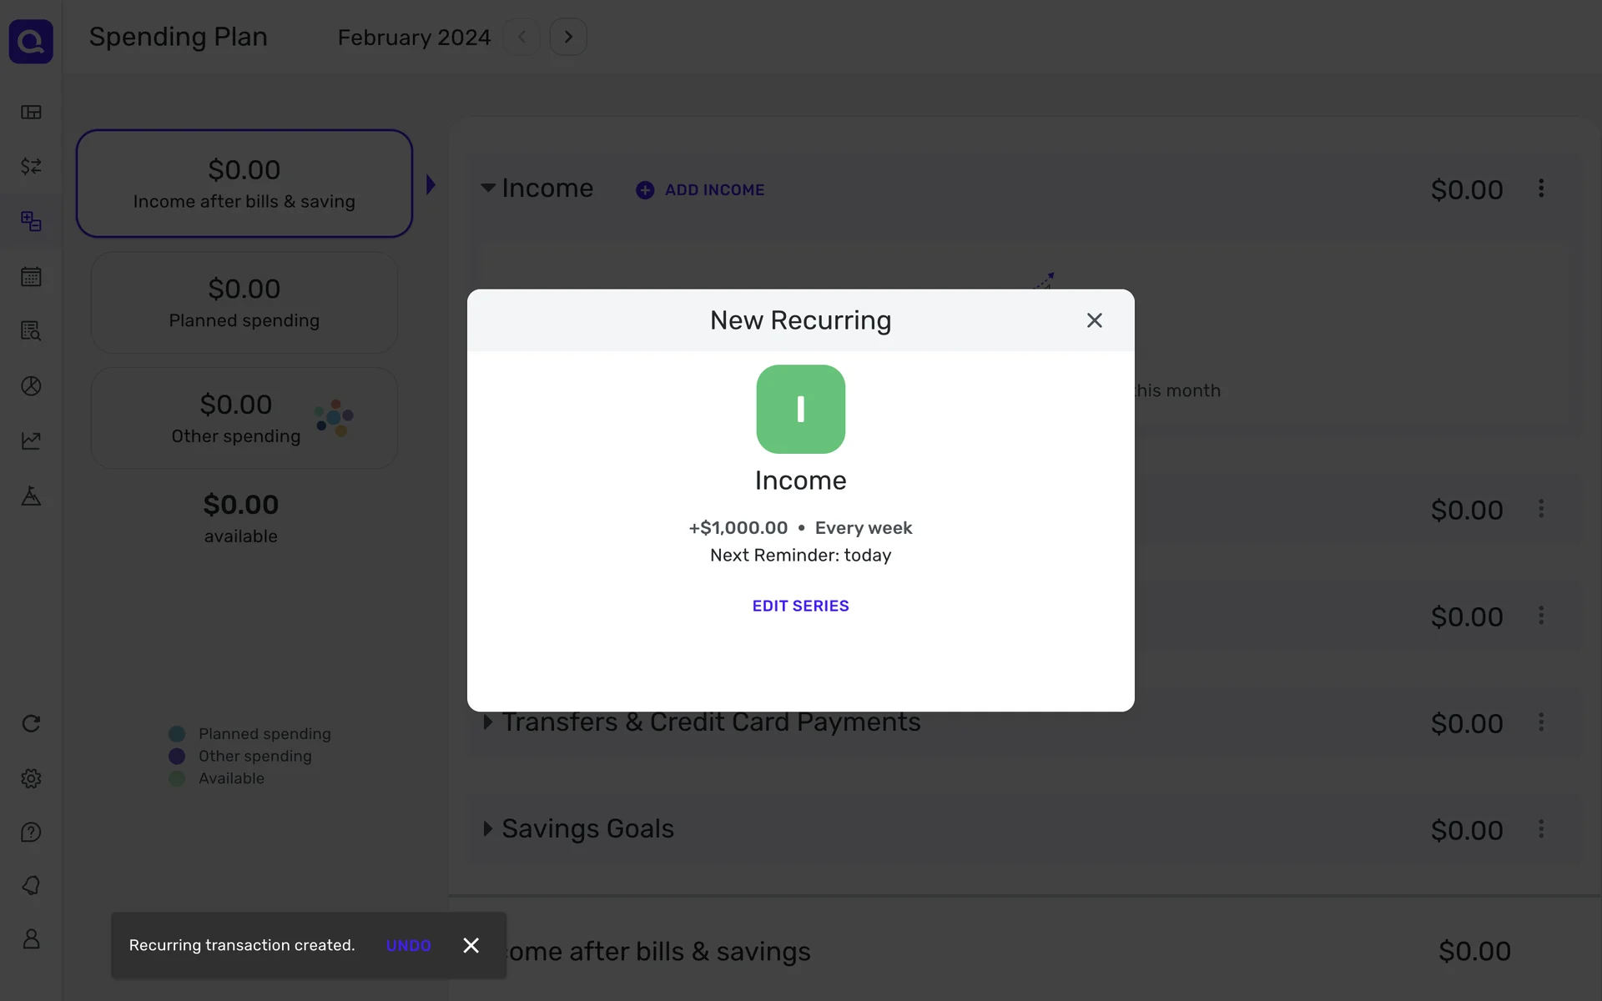Click the reports pie chart icon
The height and width of the screenshot is (1001, 1602).
31,385
